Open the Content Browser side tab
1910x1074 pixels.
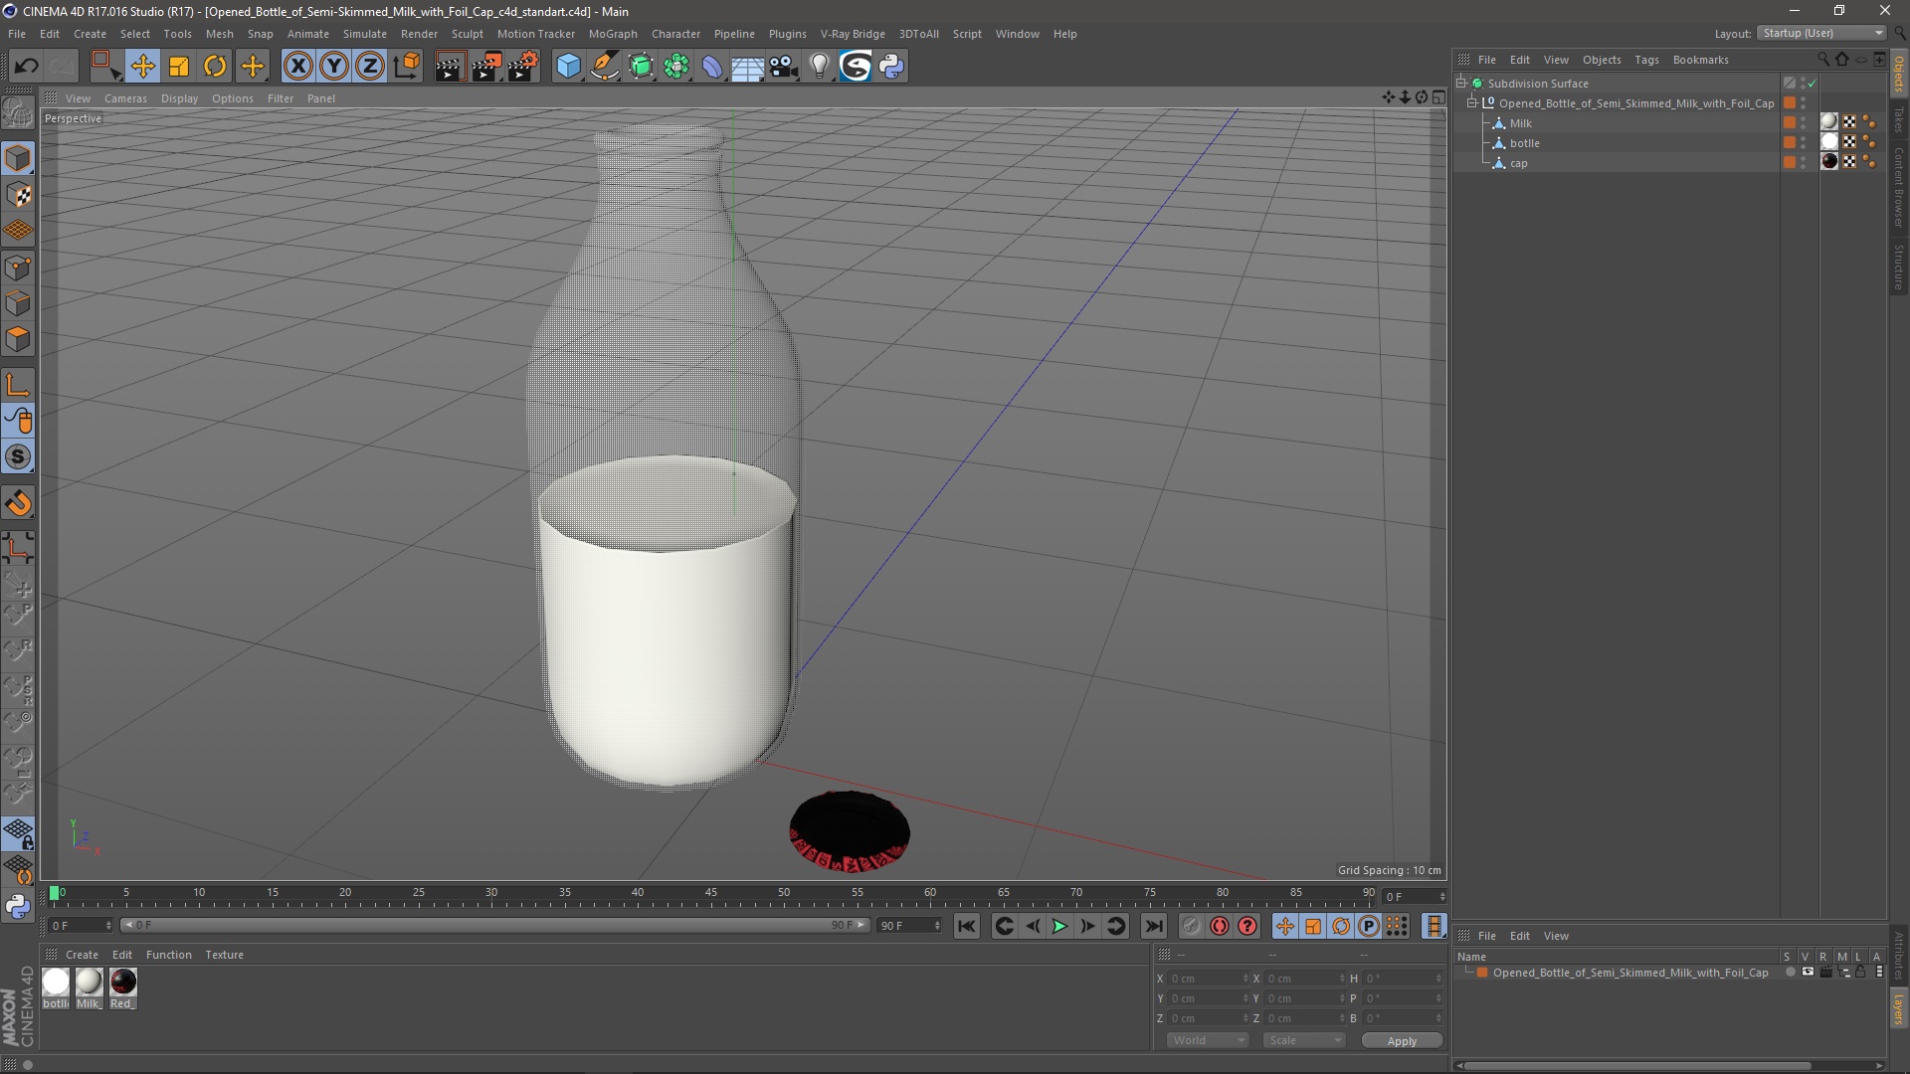point(1899,187)
